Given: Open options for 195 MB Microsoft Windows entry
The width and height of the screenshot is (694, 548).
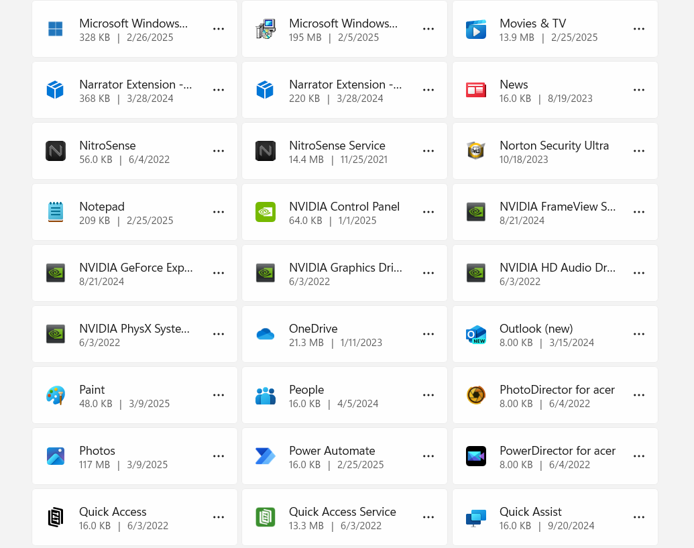Looking at the screenshot, I should click(x=428, y=29).
